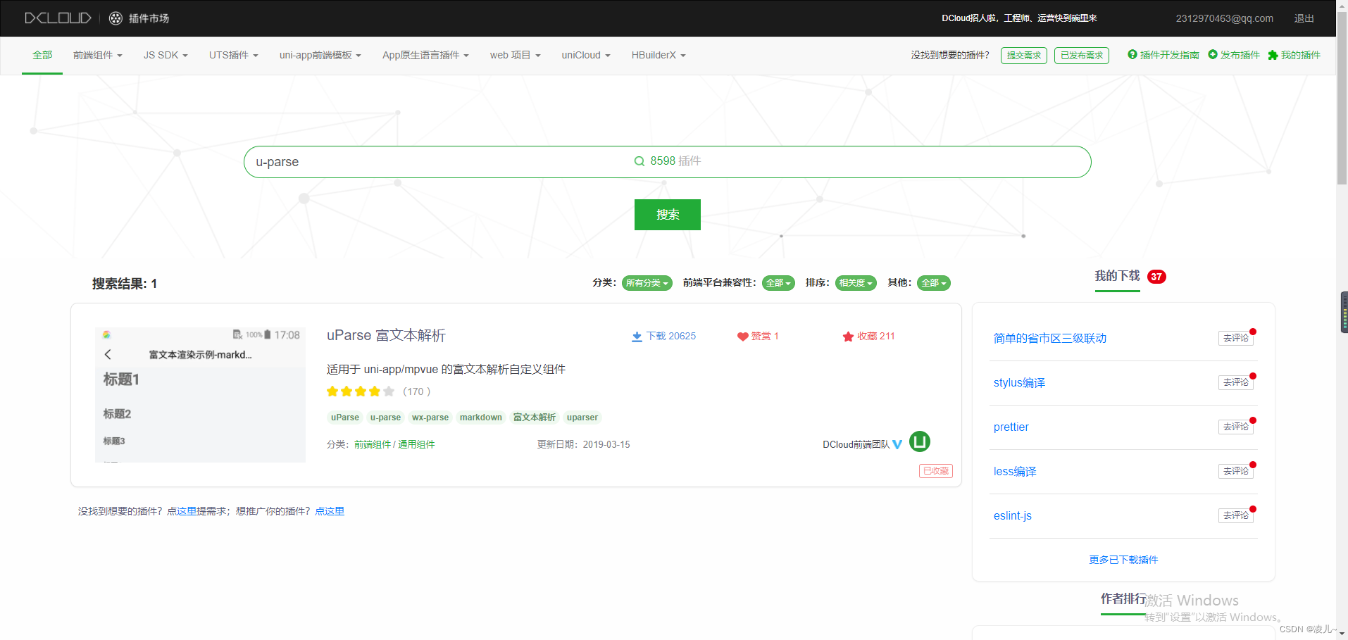Click the u-parse tag
Image resolution: width=1348 pixels, height=640 pixels.
click(385, 418)
